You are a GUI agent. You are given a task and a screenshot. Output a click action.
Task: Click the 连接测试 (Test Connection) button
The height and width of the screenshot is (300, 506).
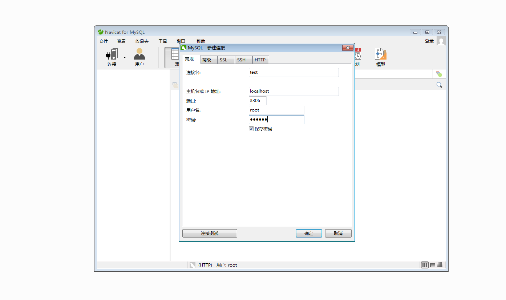(x=210, y=234)
